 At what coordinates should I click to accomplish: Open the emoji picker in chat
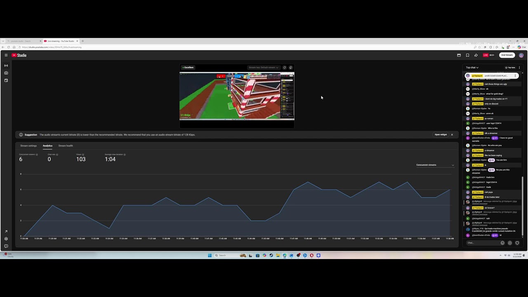502,243
